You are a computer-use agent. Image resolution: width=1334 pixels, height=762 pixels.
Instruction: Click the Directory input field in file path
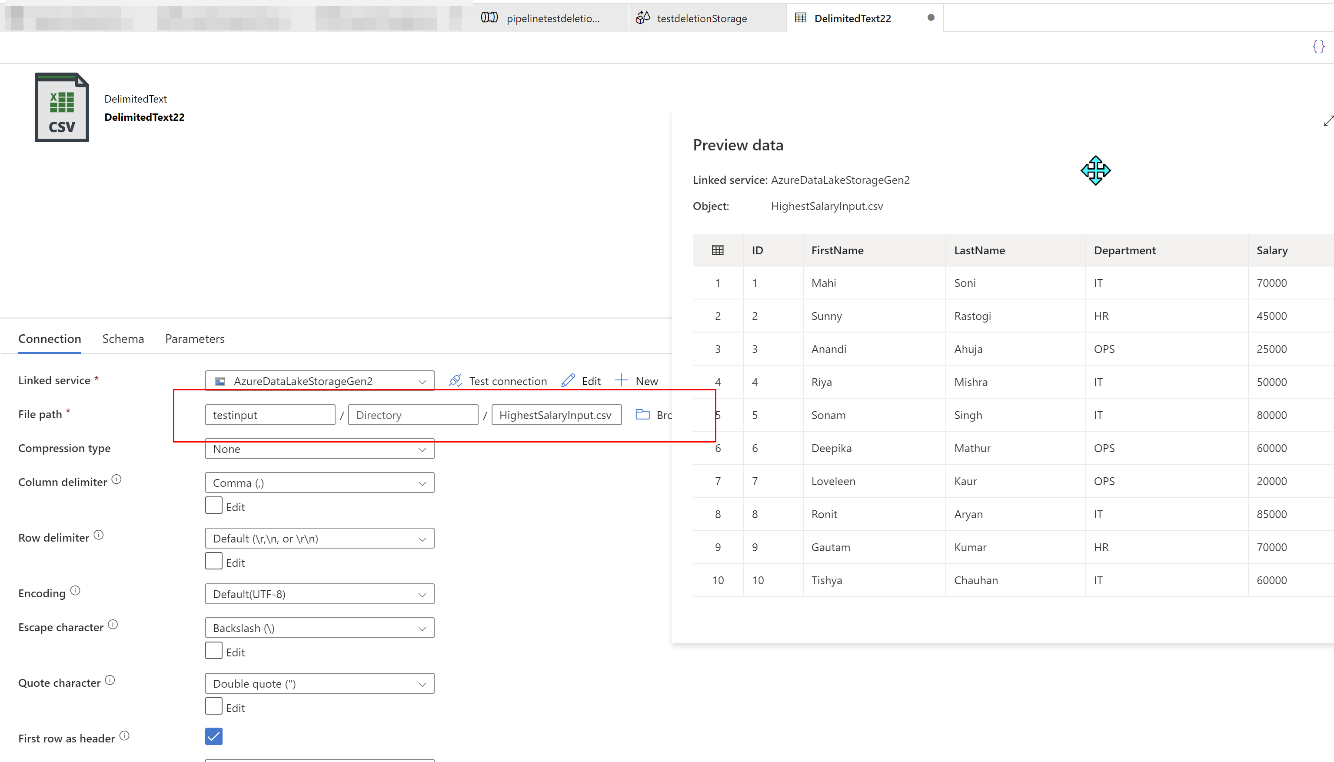[x=413, y=414]
